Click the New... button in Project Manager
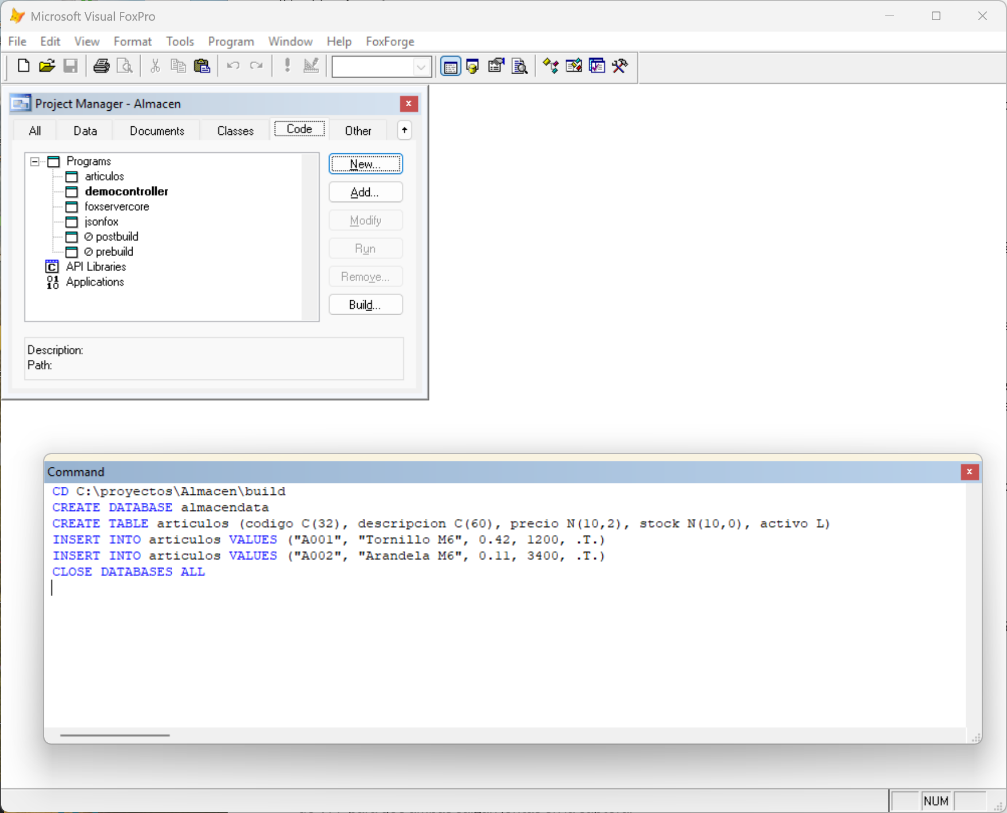1007x813 pixels. coord(366,164)
